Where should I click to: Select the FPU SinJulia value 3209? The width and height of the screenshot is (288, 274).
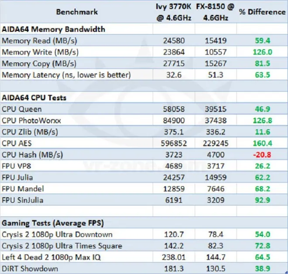tap(216, 200)
